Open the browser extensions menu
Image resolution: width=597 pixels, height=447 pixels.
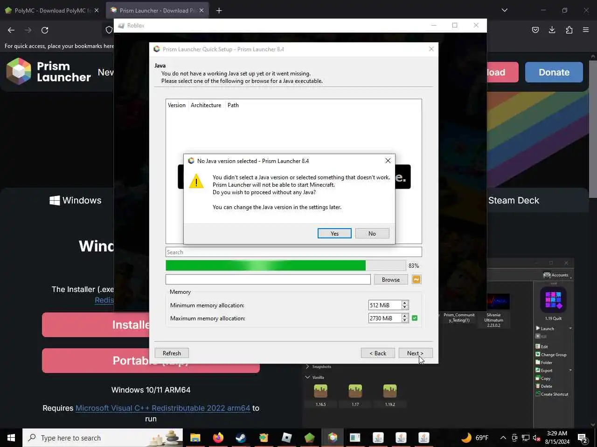(x=569, y=30)
